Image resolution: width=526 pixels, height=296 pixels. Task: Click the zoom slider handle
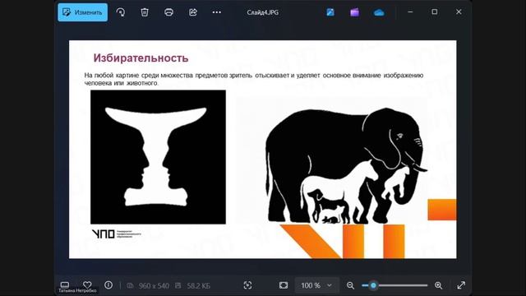(373, 285)
